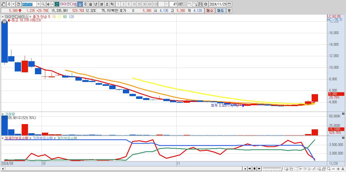The height and width of the screenshot is (172, 346).
Task: Click the plus zoom-in icon
Action: click(338, 169)
